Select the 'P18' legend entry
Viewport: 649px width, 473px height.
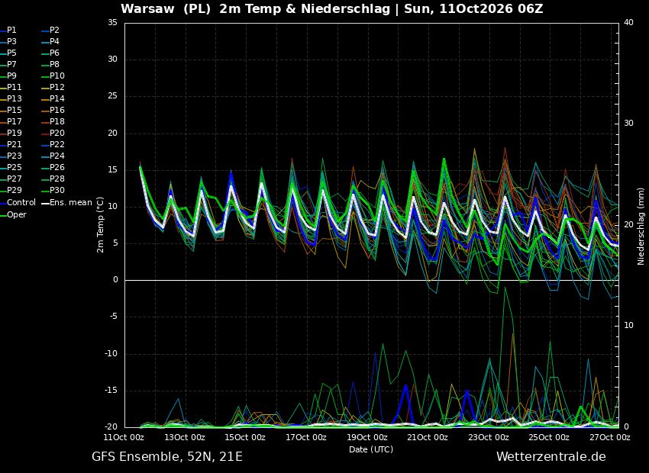[x=53, y=121]
